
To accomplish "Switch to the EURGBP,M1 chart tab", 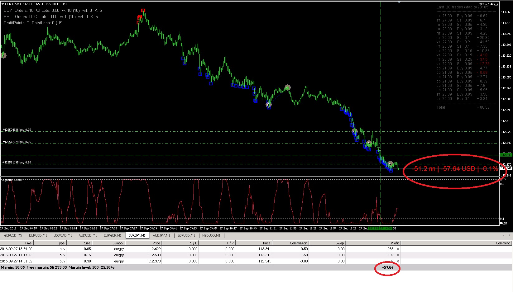I will [x=113, y=236].
